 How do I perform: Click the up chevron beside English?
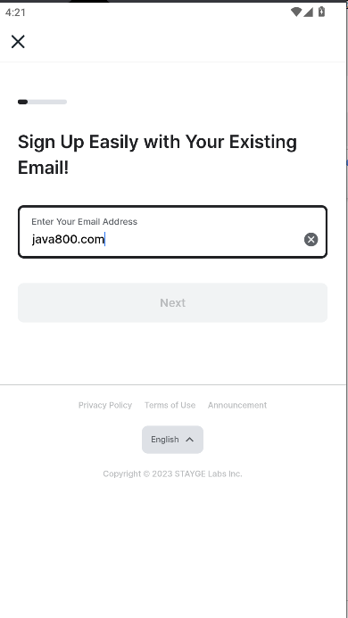coord(190,440)
